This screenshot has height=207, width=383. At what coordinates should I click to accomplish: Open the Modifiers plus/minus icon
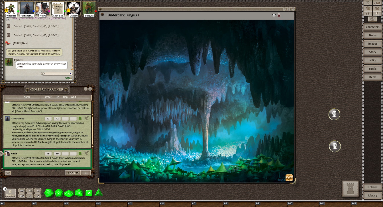[368, 14]
